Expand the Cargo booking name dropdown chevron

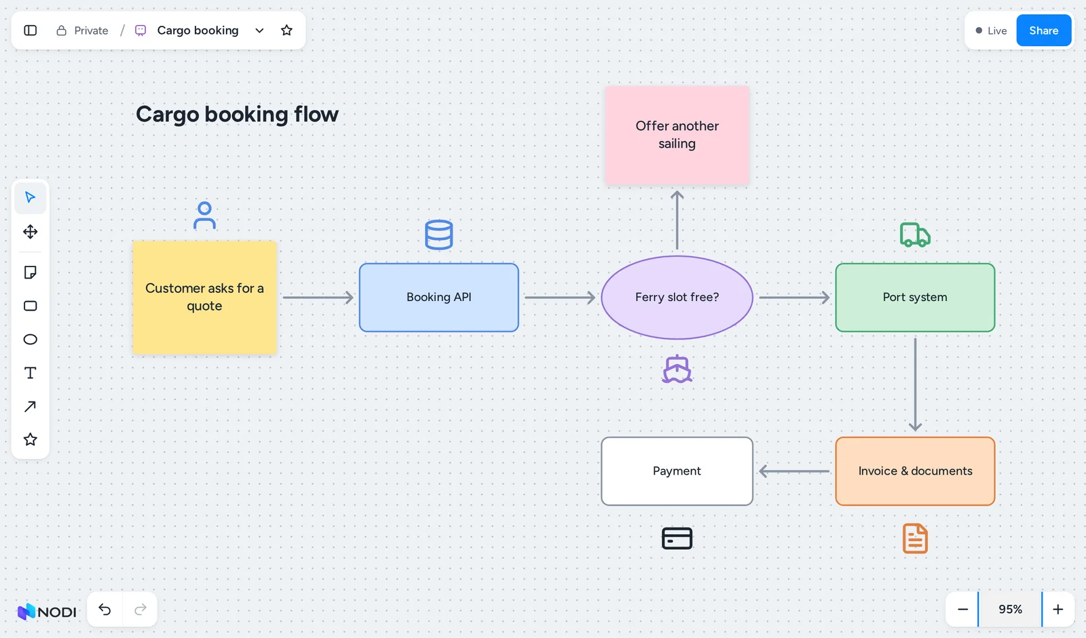(259, 31)
